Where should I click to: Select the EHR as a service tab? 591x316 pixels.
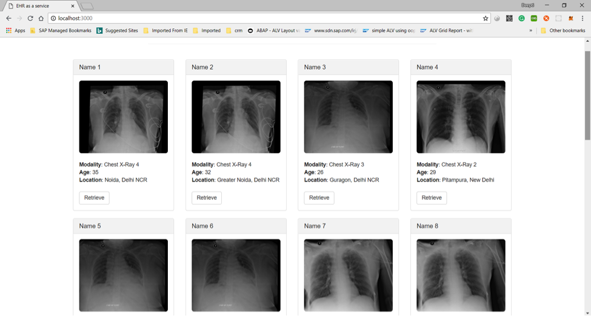click(41, 6)
